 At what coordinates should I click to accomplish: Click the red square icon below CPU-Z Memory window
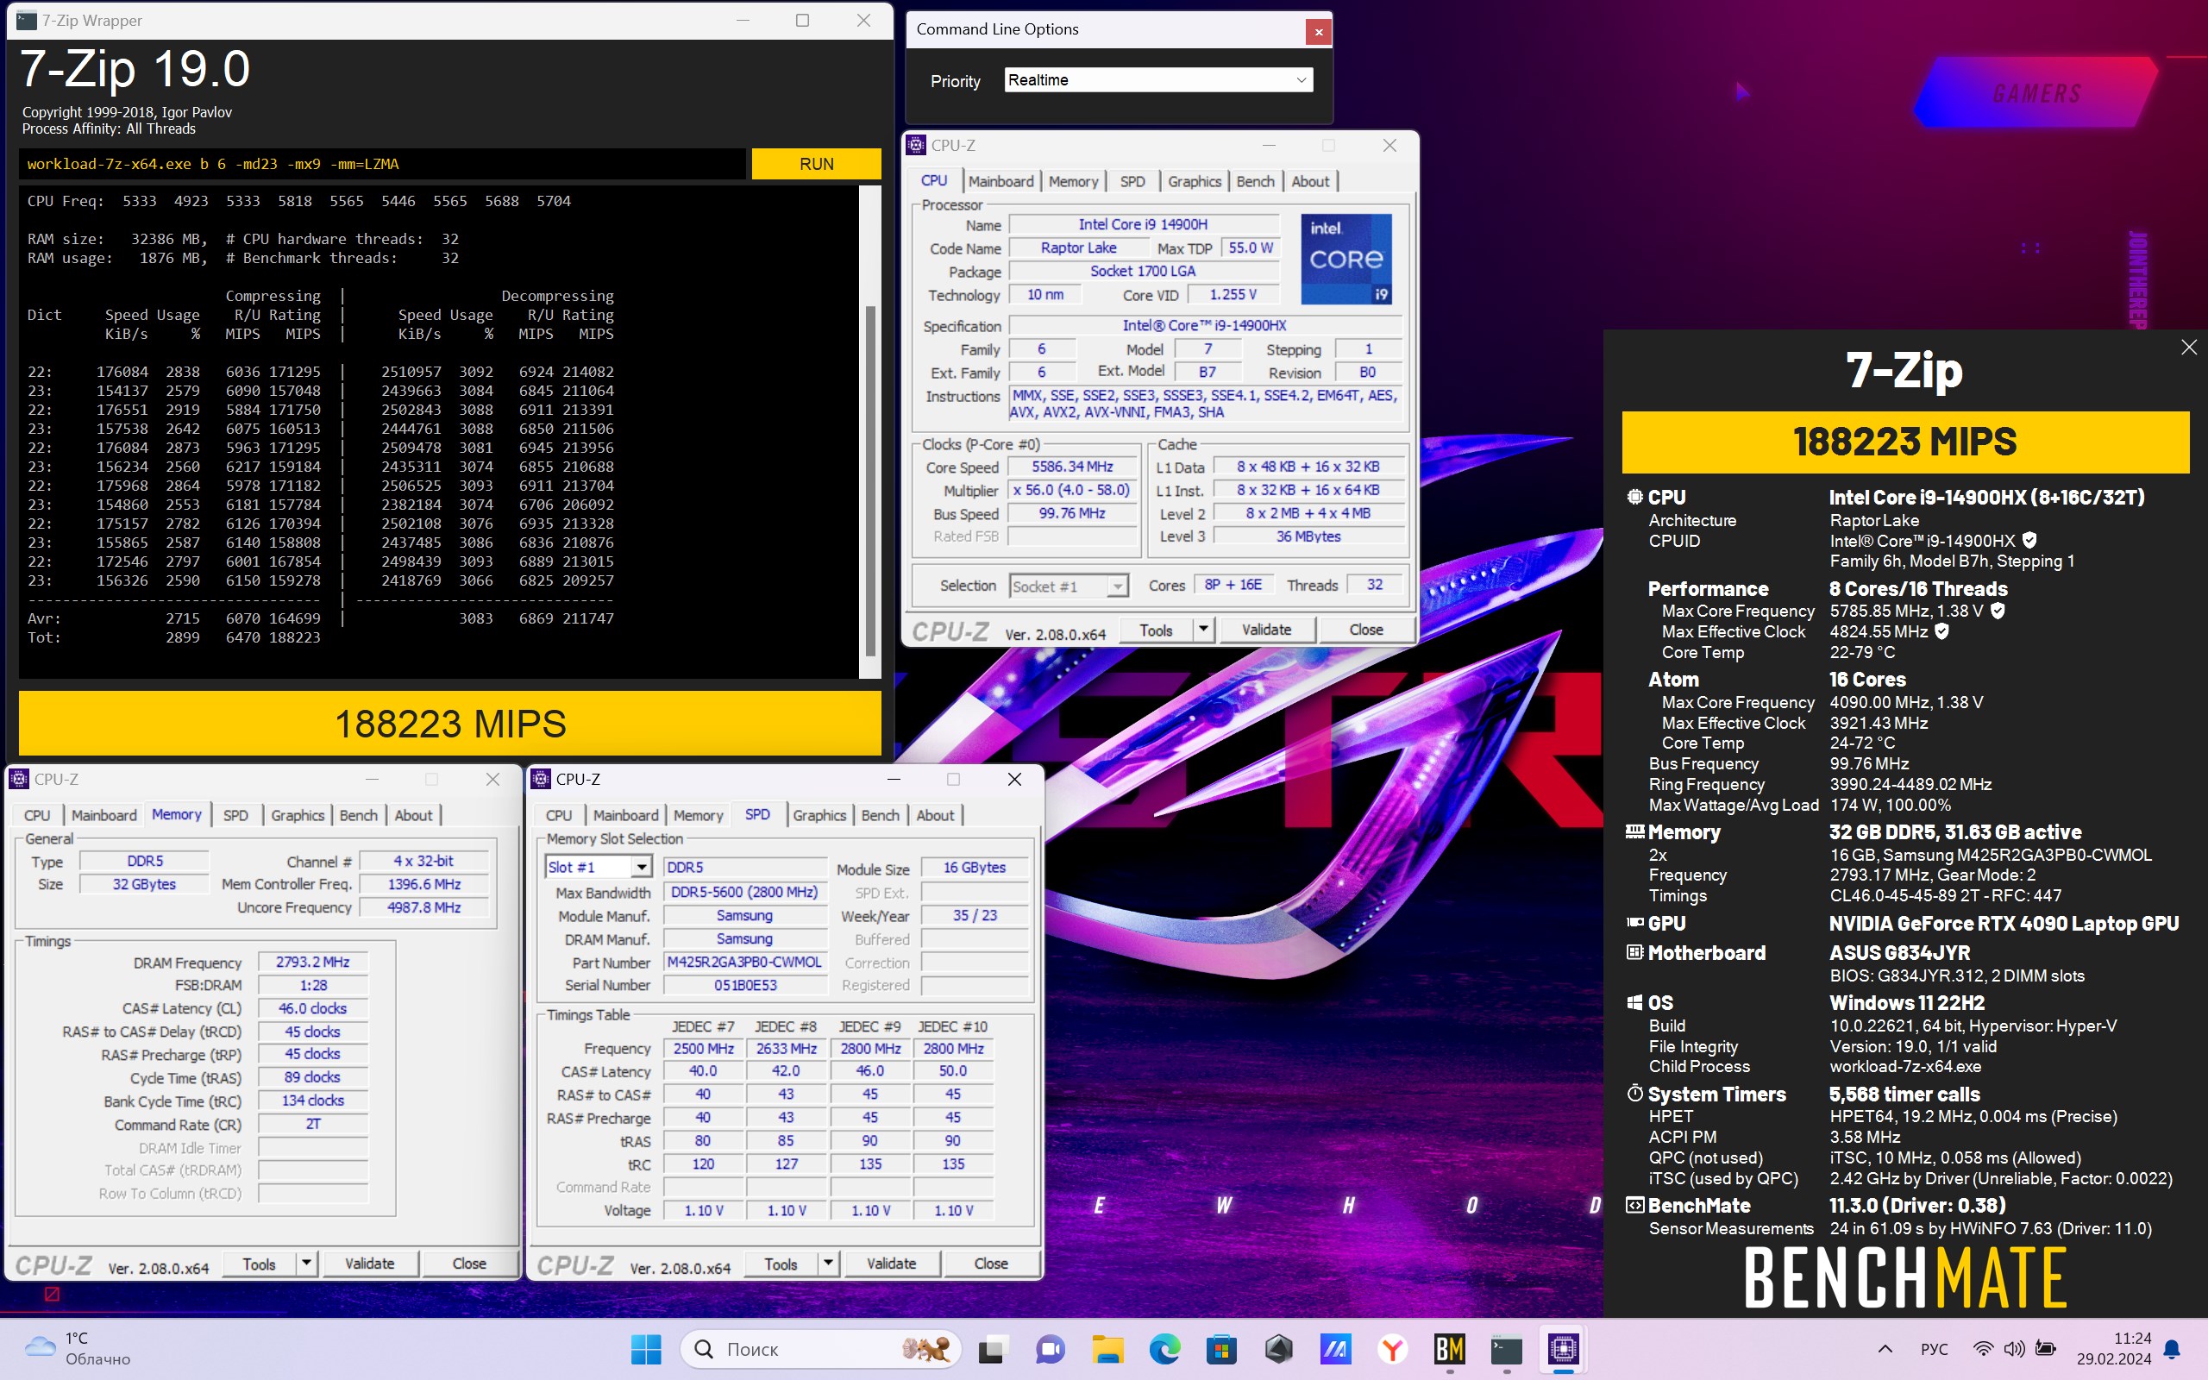(x=52, y=1293)
